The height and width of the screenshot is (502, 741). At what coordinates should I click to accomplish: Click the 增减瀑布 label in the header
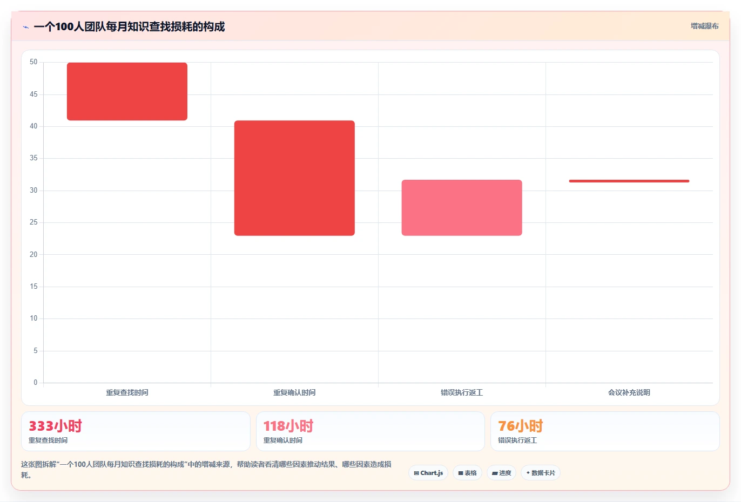[x=704, y=26]
